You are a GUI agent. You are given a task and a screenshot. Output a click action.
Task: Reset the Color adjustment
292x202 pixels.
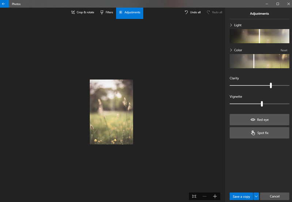pyautogui.click(x=284, y=50)
